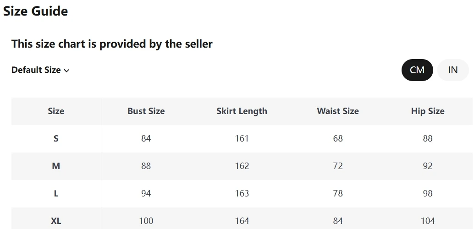Click the Hip Size column header
The image size is (474, 229).
(428, 111)
